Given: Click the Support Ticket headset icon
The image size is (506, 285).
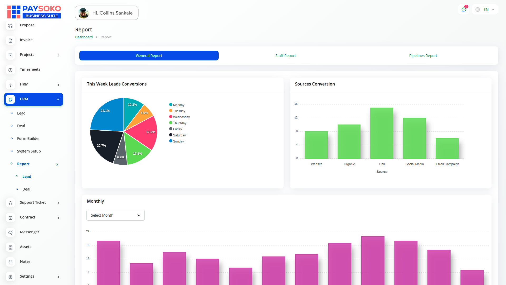Looking at the screenshot, I should (x=11, y=203).
